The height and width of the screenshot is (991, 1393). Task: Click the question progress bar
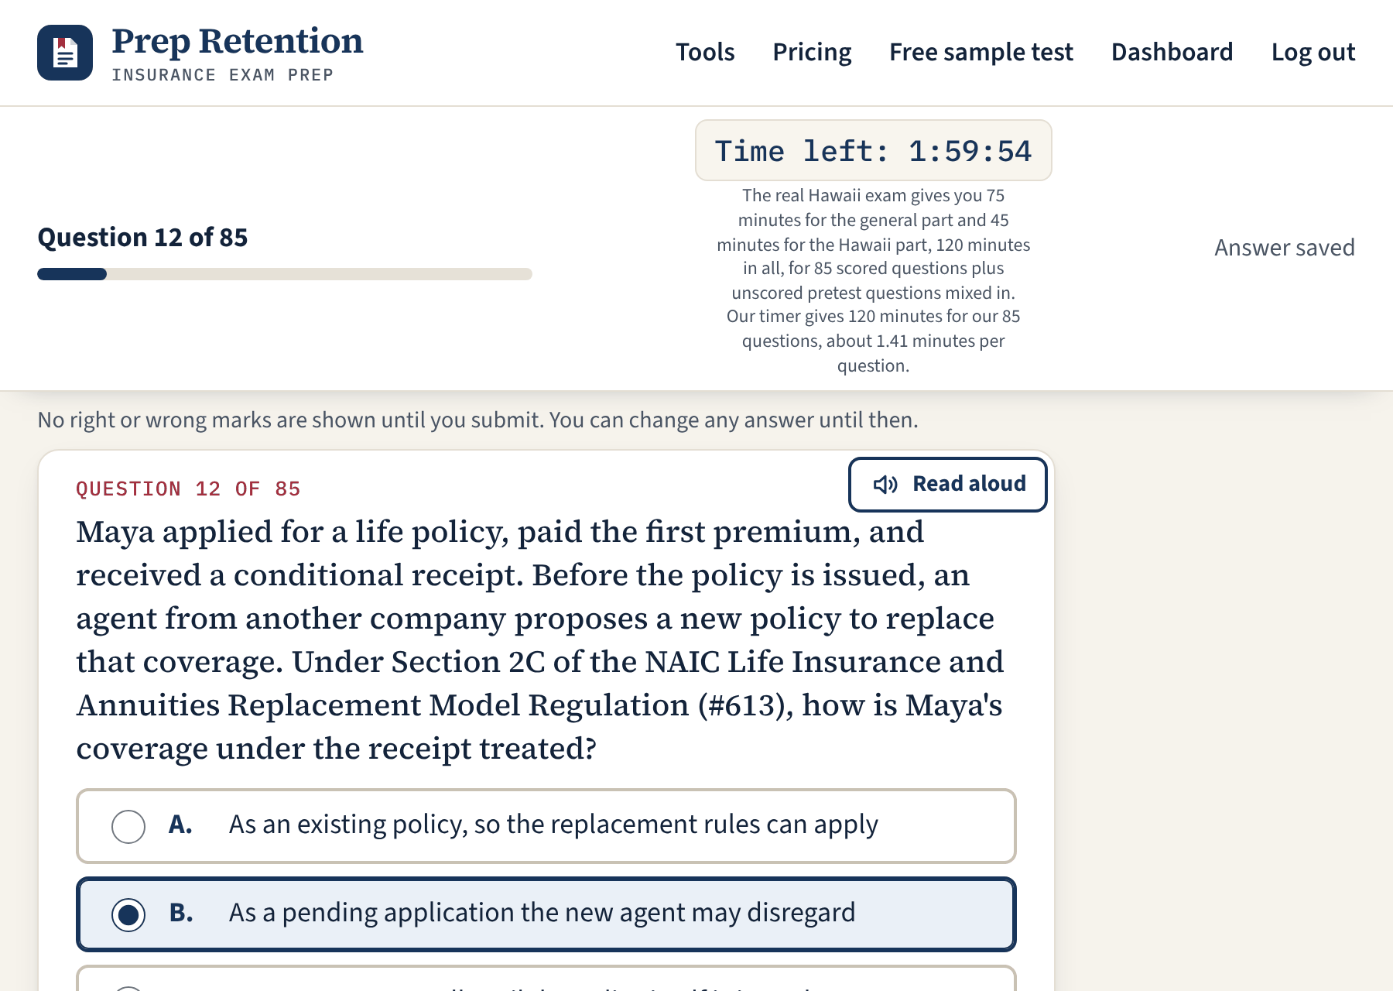285,274
